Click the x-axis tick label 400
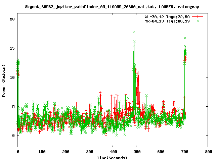Viewport: 215px width, 161px height. click(113, 152)
